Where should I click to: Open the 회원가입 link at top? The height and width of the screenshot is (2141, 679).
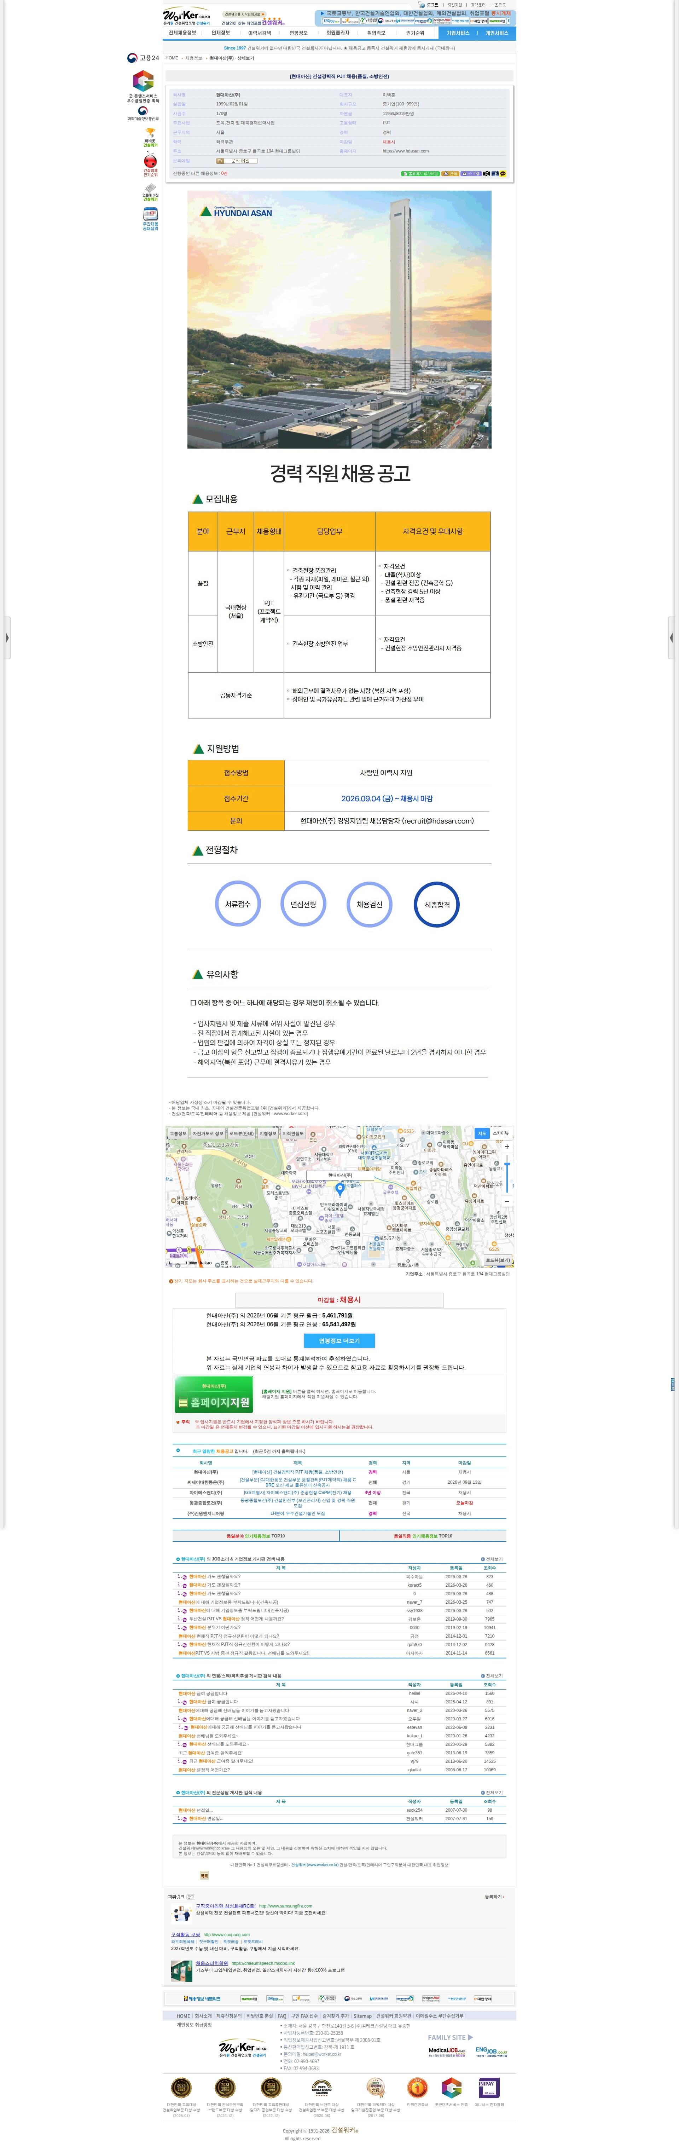454,5
